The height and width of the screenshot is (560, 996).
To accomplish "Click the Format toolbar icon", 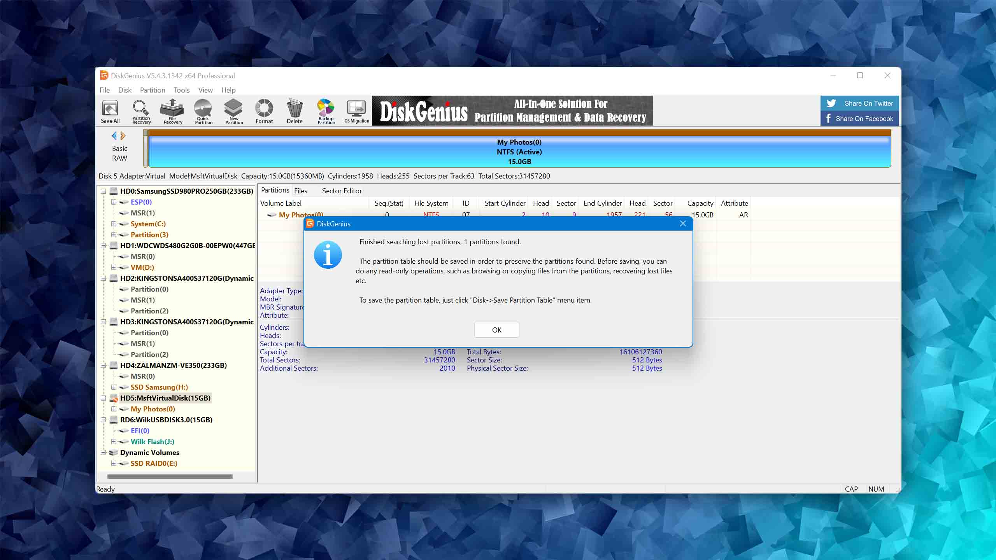I will click(x=264, y=111).
